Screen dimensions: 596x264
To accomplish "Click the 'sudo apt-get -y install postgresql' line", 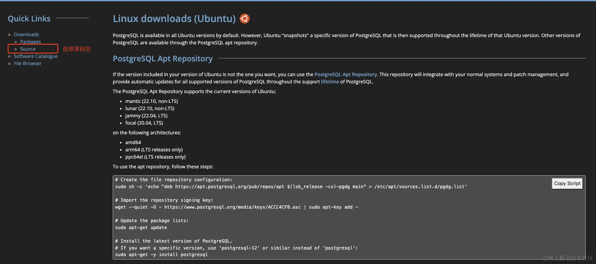I will (x=162, y=255).
